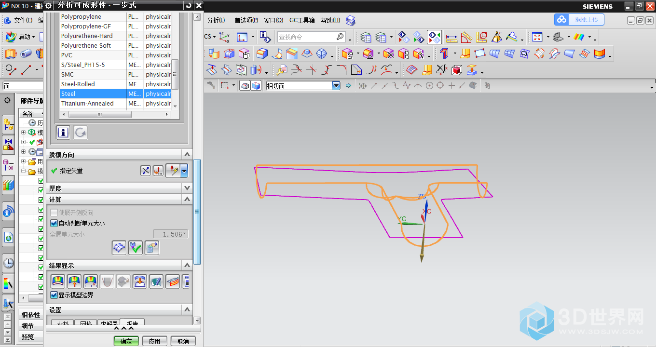This screenshot has height=347, width=656.
Task: Select the second result display icon with arrow
Action: (74, 281)
